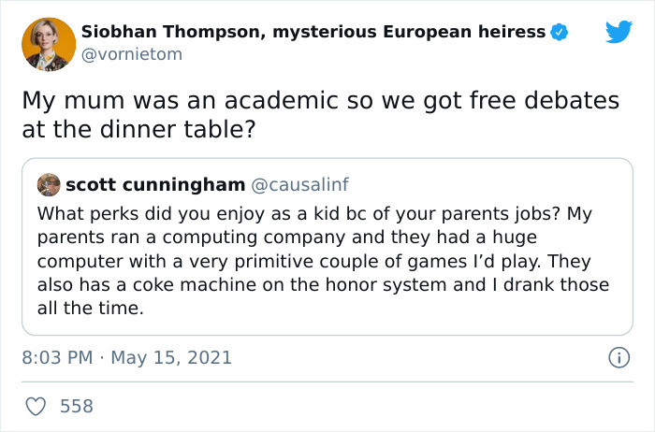
Task: Click the Twitter bird logo
Action: 619,31
